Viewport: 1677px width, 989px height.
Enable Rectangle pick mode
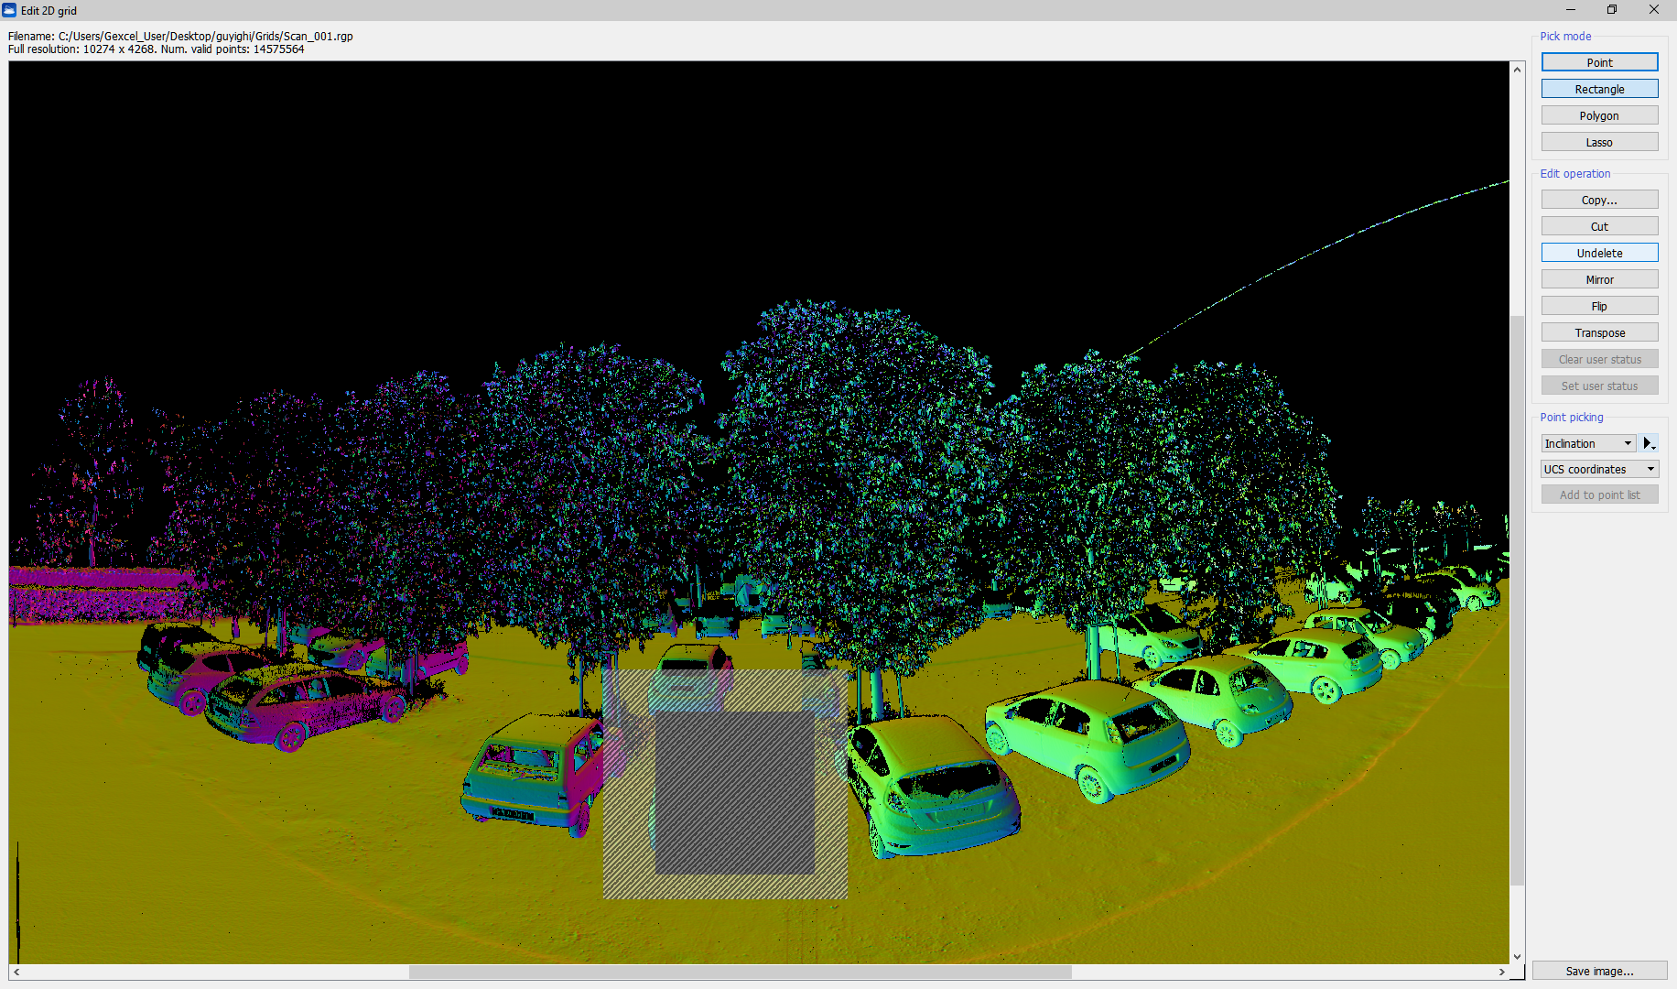point(1599,89)
